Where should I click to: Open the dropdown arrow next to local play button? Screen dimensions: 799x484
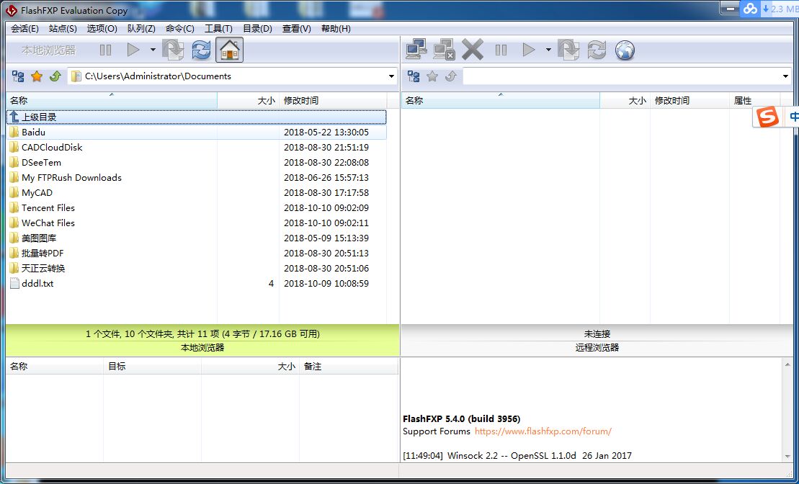[153, 50]
